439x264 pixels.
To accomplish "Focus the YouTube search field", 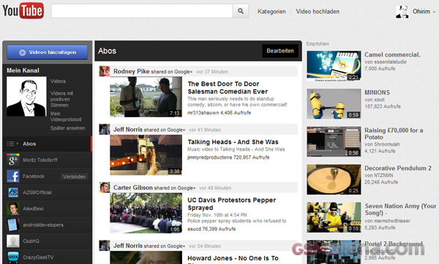I will tap(142, 11).
